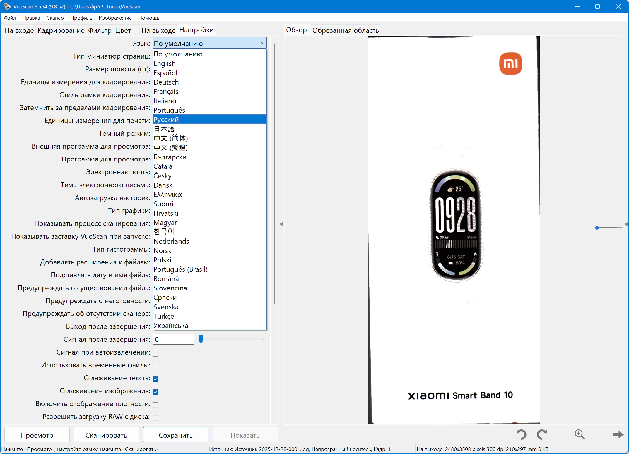Open the Сканер menu
This screenshot has width=629, height=454.
[55, 18]
